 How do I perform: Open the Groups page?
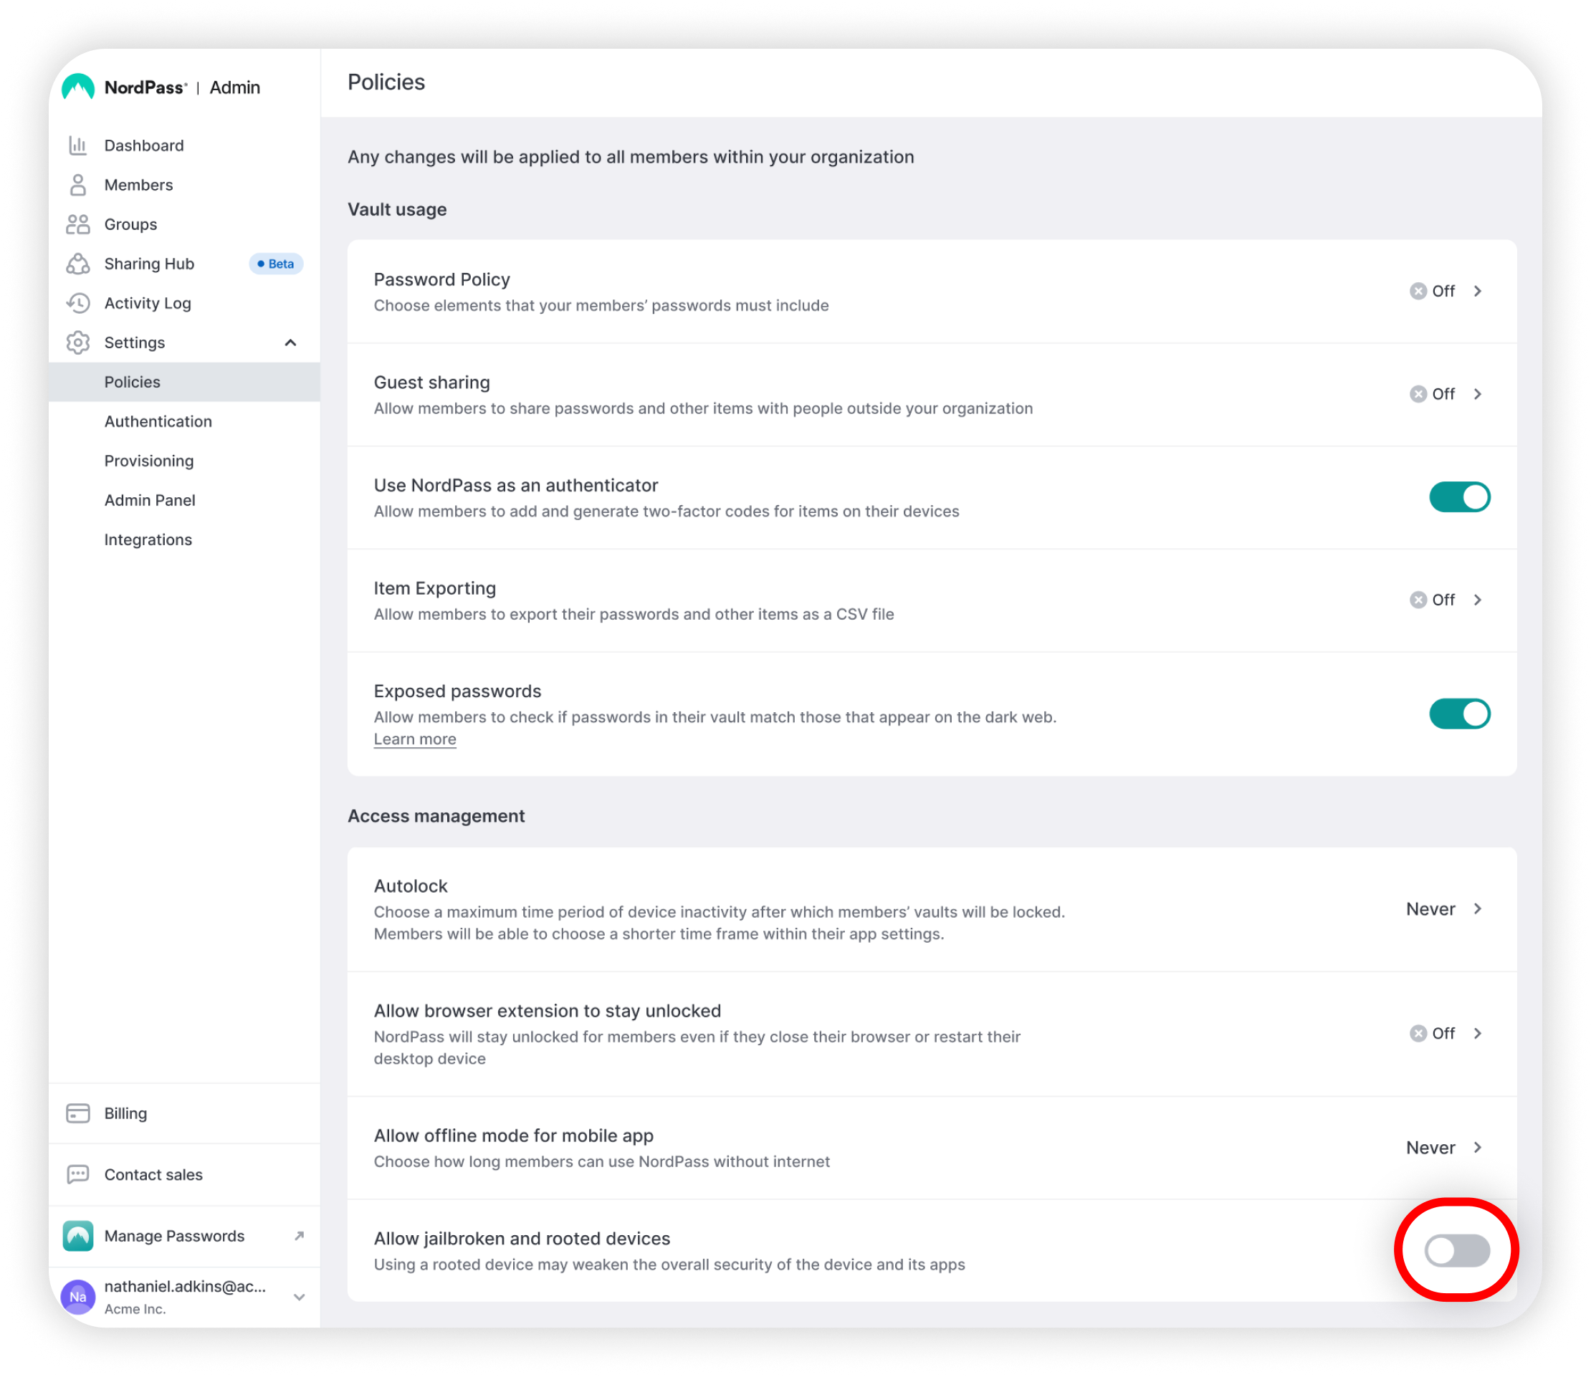(x=130, y=224)
